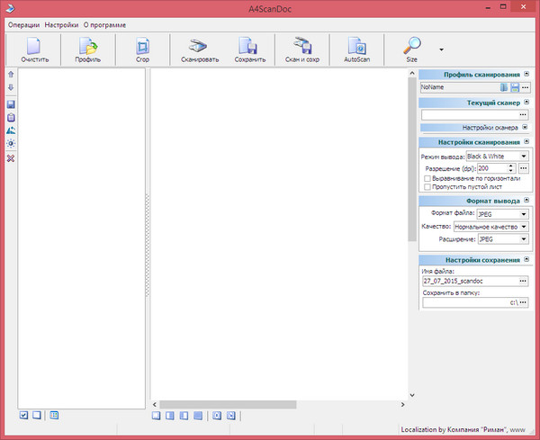Move page up with sidebar arrow
This screenshot has height=440, width=540.
10,74
